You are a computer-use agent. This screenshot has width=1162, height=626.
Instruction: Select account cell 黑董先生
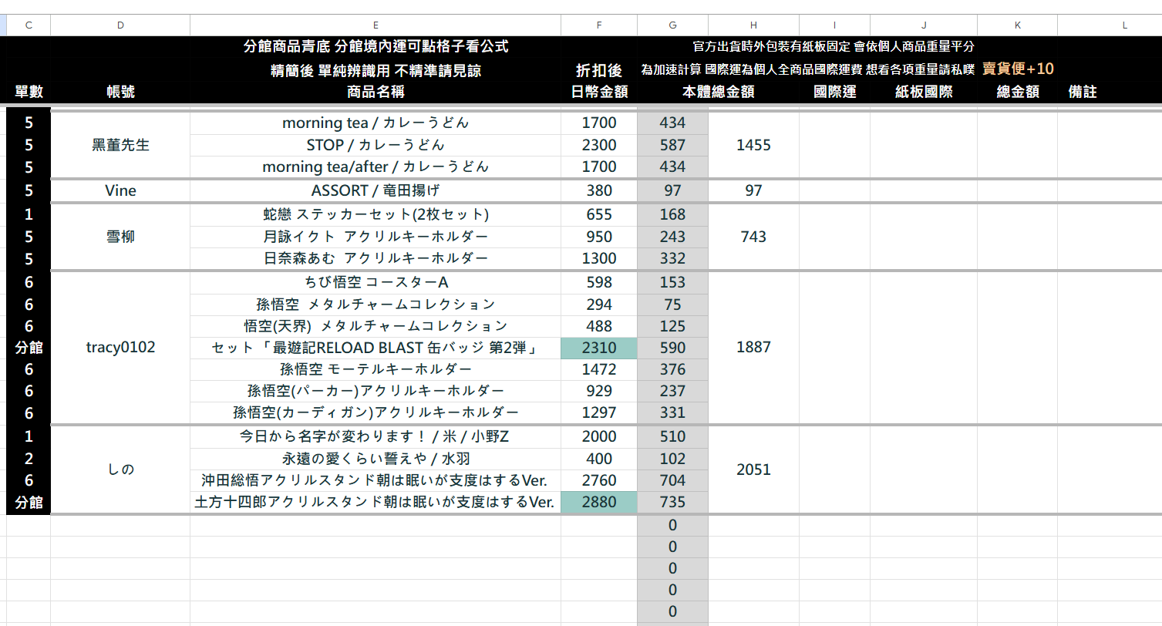click(x=120, y=145)
